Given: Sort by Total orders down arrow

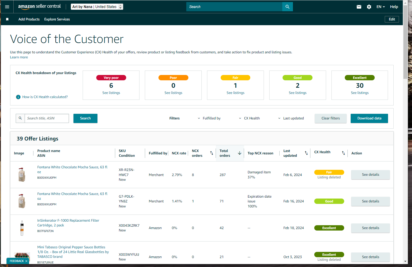Looking at the screenshot, I should [x=240, y=153].
